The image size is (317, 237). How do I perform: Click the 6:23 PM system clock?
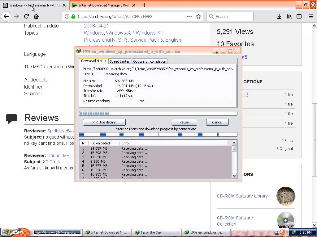[305, 232]
